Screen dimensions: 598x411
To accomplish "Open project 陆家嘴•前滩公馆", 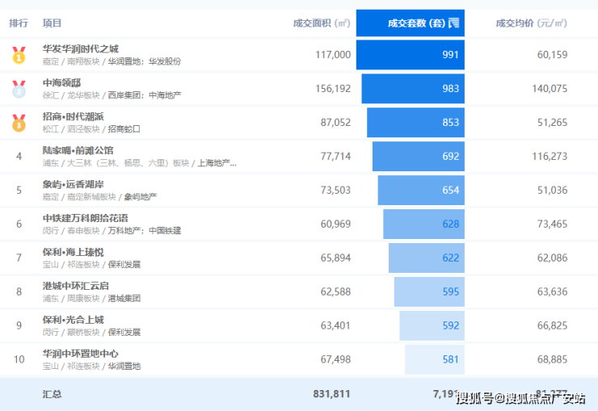I will point(78,150).
